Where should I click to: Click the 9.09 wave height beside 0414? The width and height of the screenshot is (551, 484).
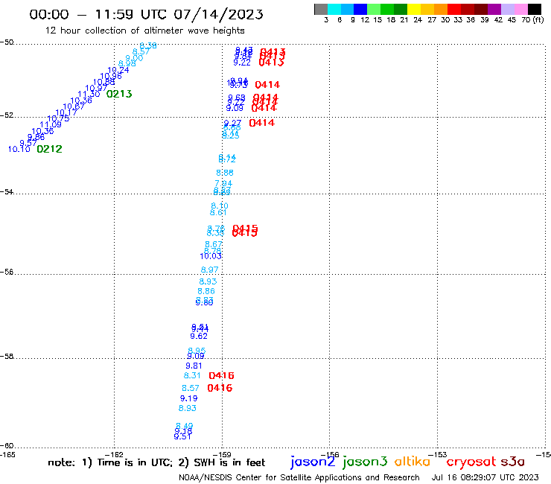tap(235, 108)
